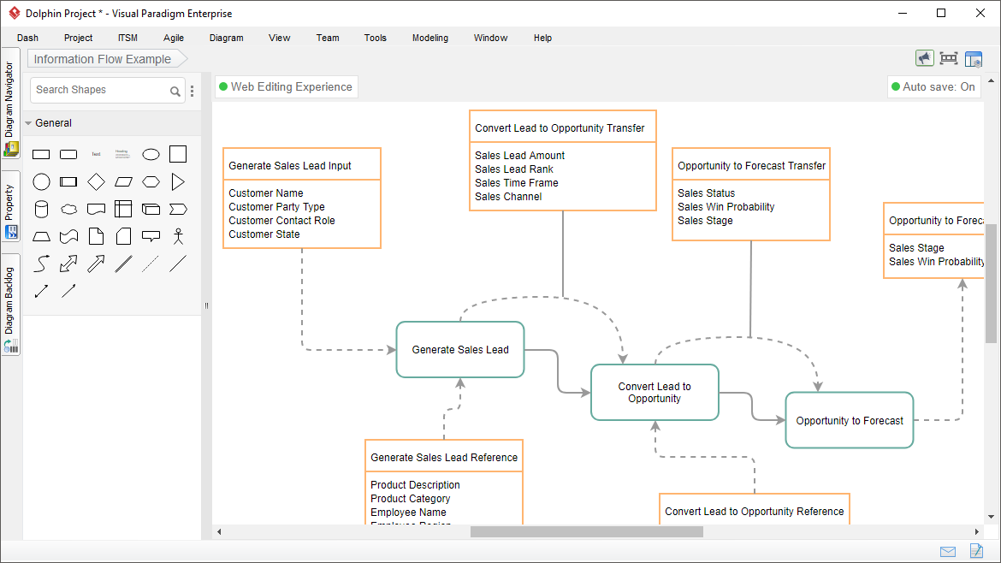Click the horizontal scrollbar thumb
The width and height of the screenshot is (1001, 563).
587,531
